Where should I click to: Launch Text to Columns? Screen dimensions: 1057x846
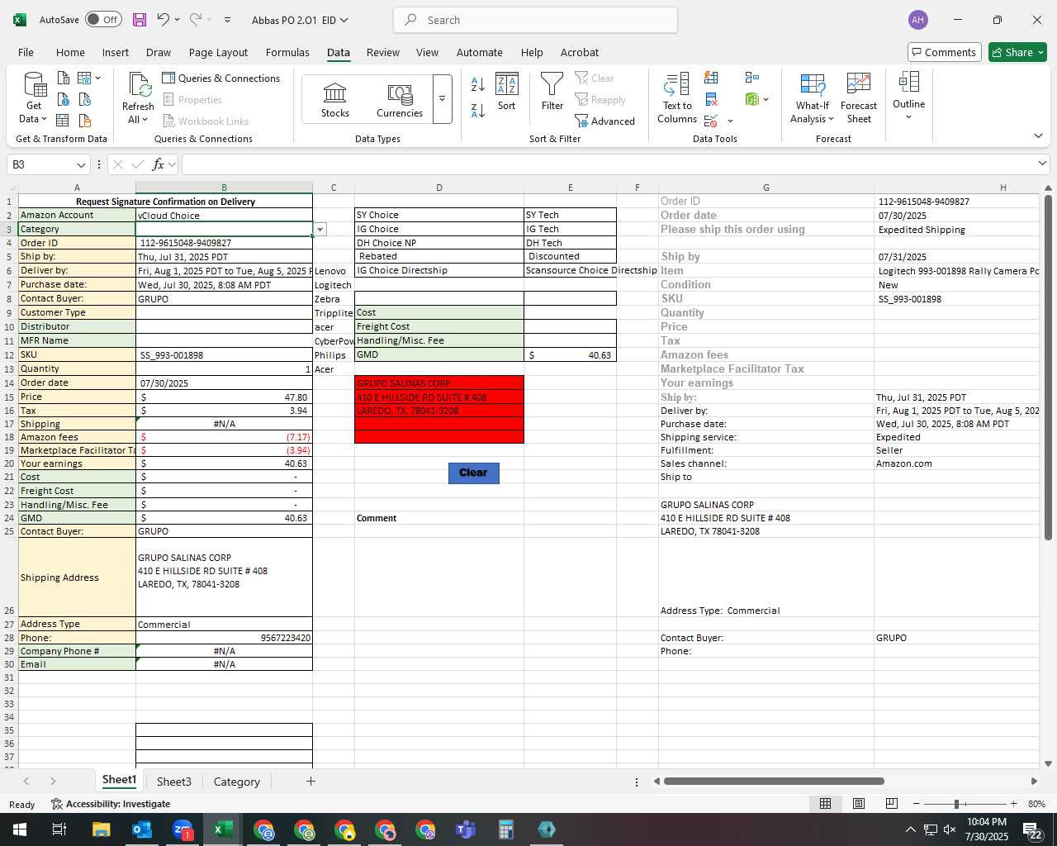[677, 97]
